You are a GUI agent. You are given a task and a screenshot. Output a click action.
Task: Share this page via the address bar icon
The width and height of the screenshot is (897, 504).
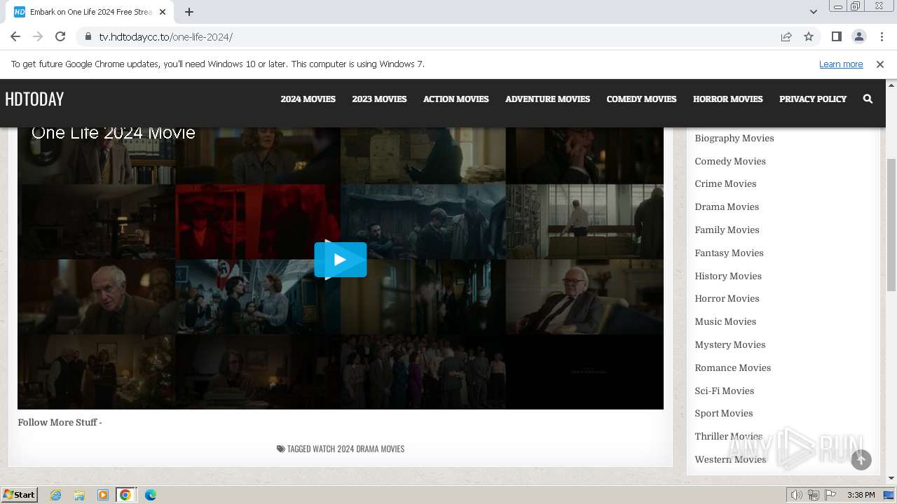click(786, 36)
